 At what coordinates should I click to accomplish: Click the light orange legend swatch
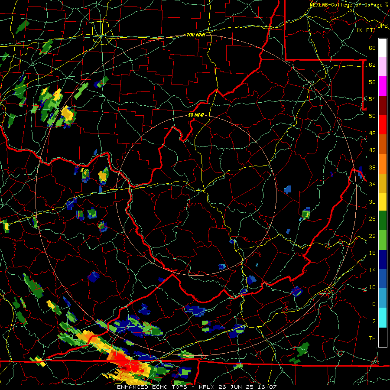coord(383,164)
